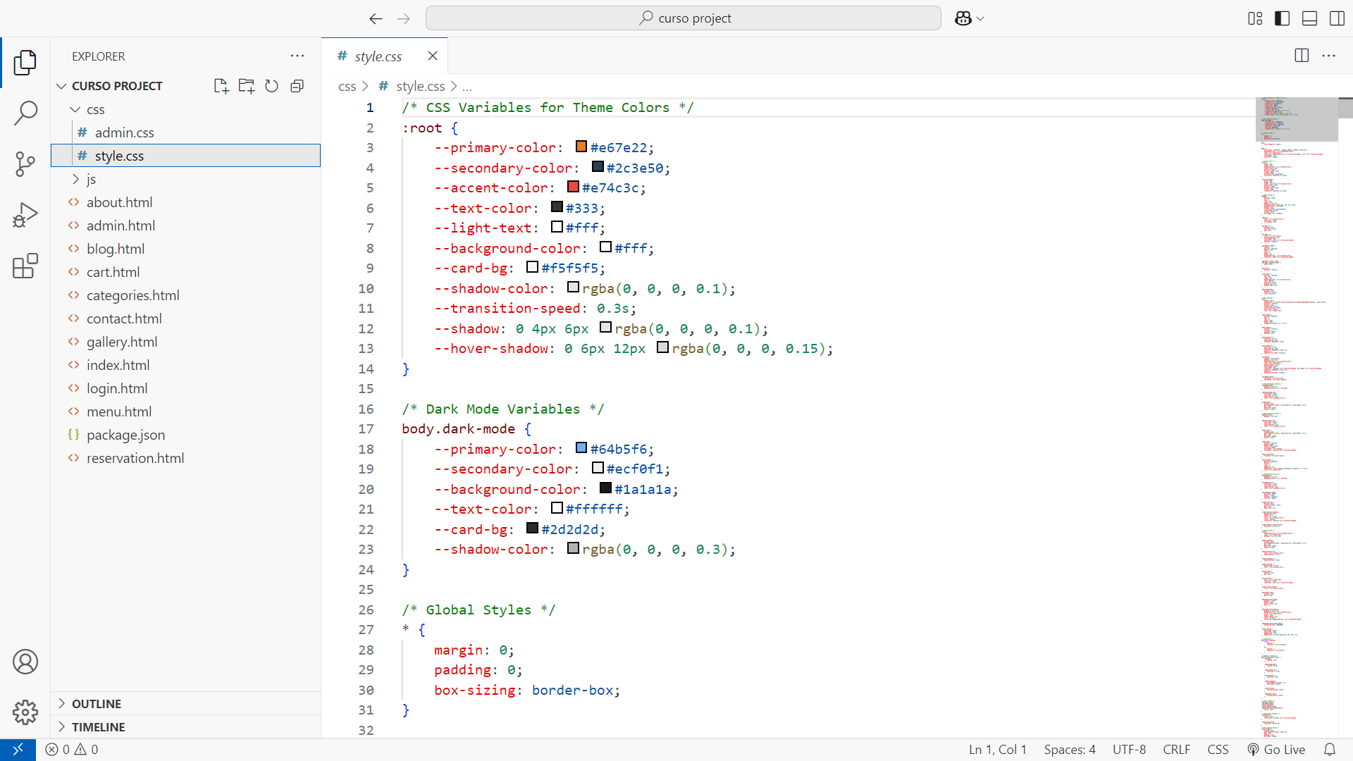Screen dimensions: 1353x761
Task: Toggle the bottom panel
Action: pyautogui.click(x=1309, y=18)
